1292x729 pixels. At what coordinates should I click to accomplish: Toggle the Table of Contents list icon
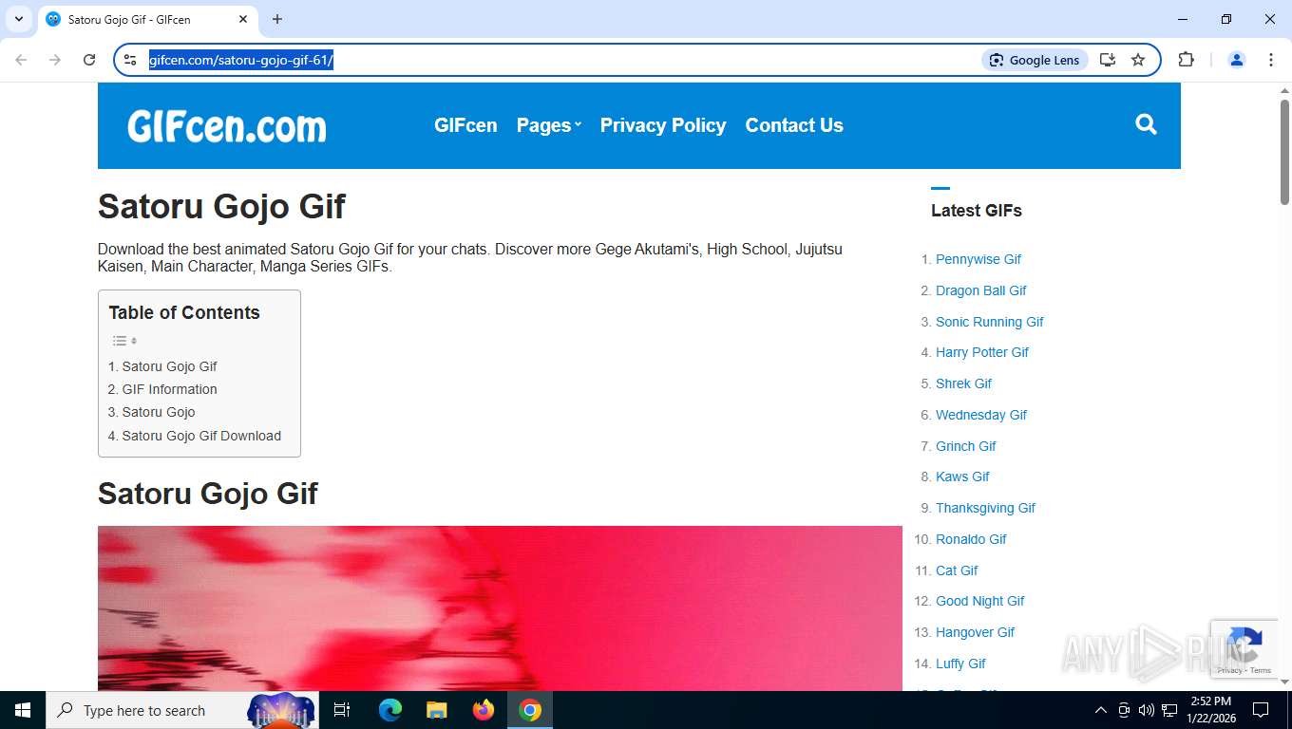coord(124,341)
